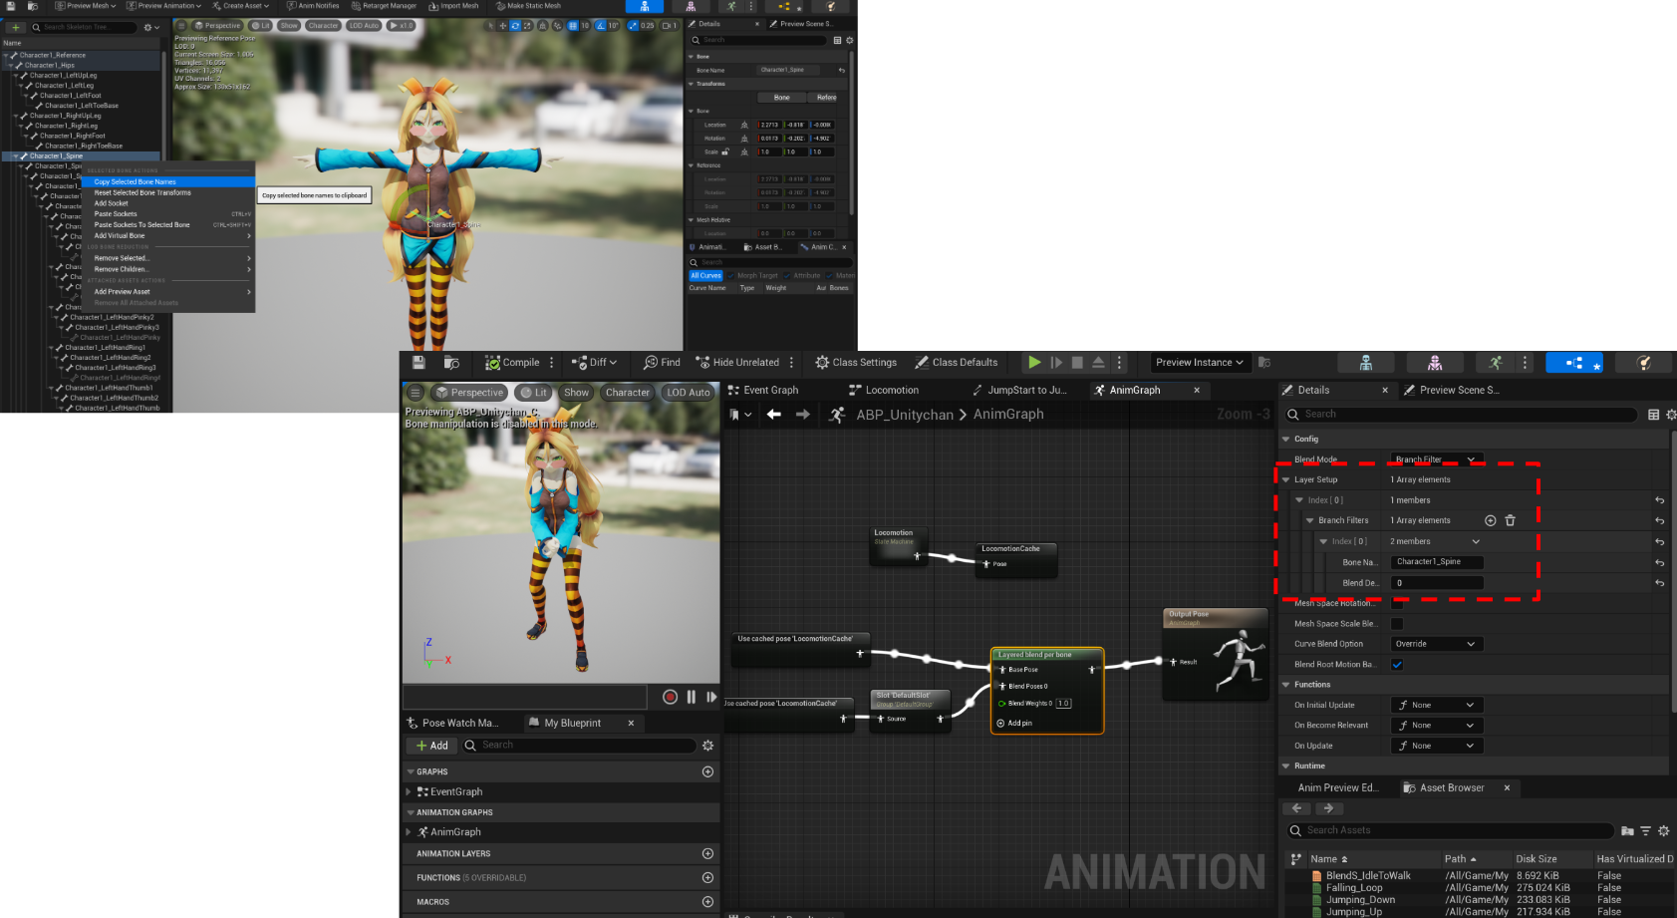Switch to the Anim Preview Editor tab
The image size is (1677, 918).
pos(1337,787)
